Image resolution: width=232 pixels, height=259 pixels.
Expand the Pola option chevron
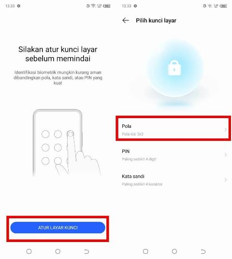226,130
